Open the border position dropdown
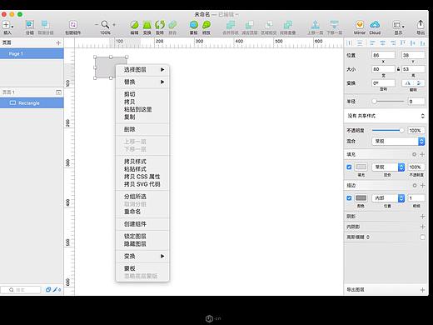This screenshot has width=433, height=325. 388,198
